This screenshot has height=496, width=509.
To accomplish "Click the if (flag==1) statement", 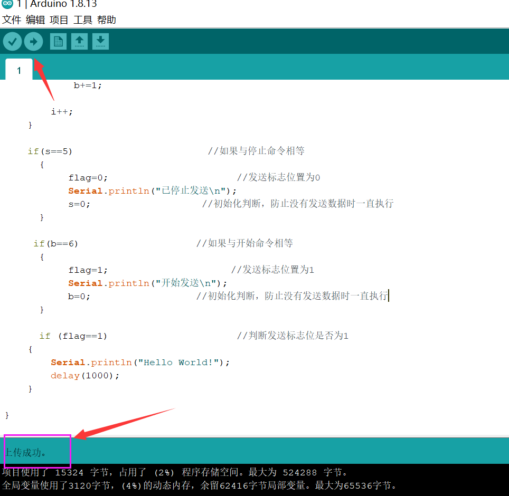I will 73,336.
